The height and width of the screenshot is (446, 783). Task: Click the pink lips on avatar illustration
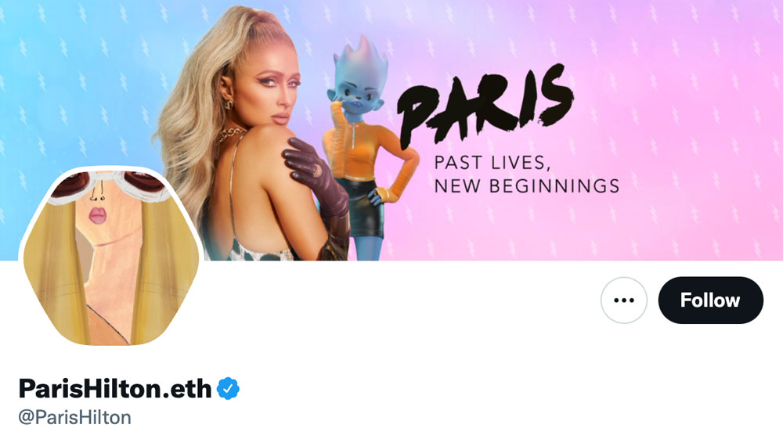(97, 215)
